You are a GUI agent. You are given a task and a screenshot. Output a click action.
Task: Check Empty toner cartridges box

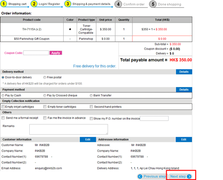[x=45, y=107]
